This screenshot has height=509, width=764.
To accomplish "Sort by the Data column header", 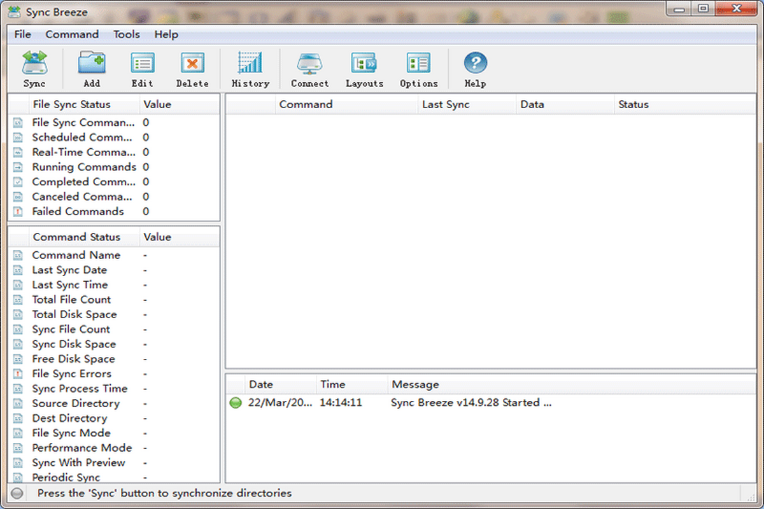I will [x=565, y=104].
